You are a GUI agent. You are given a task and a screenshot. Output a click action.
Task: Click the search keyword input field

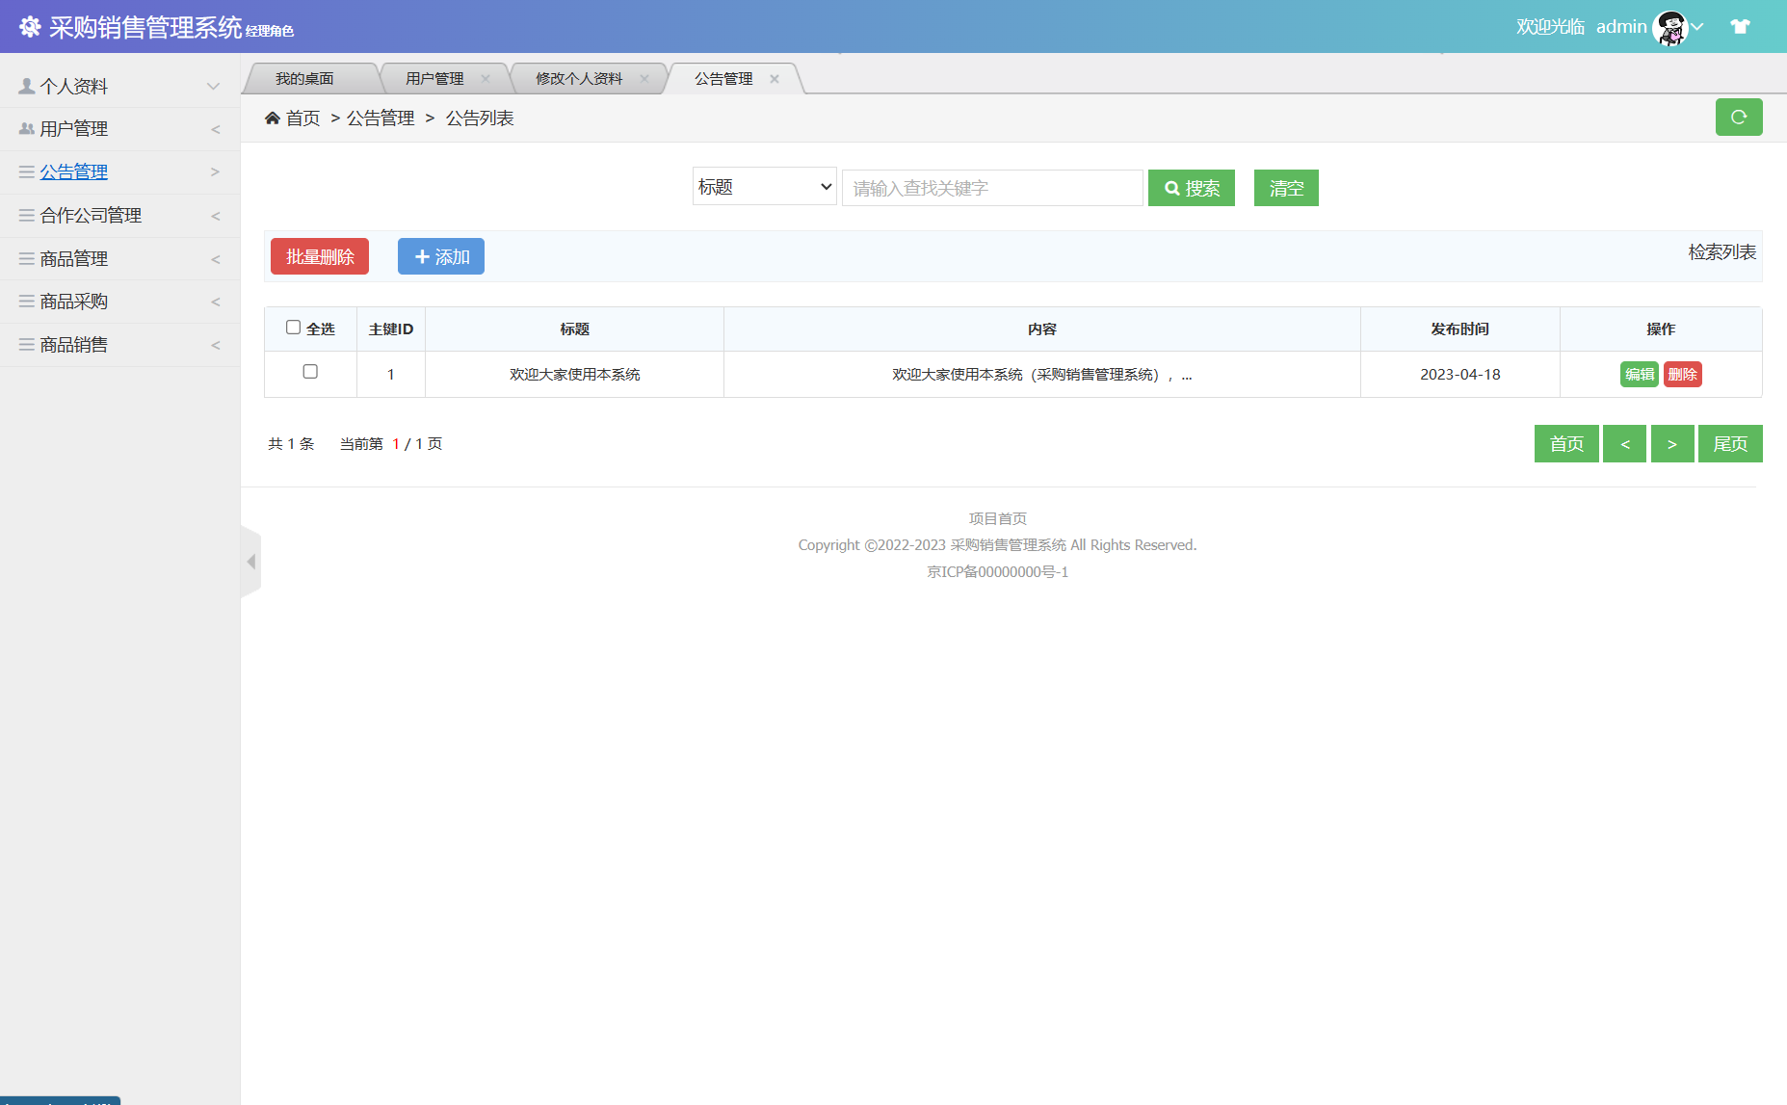(991, 188)
